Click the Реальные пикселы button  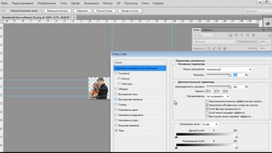58,11
